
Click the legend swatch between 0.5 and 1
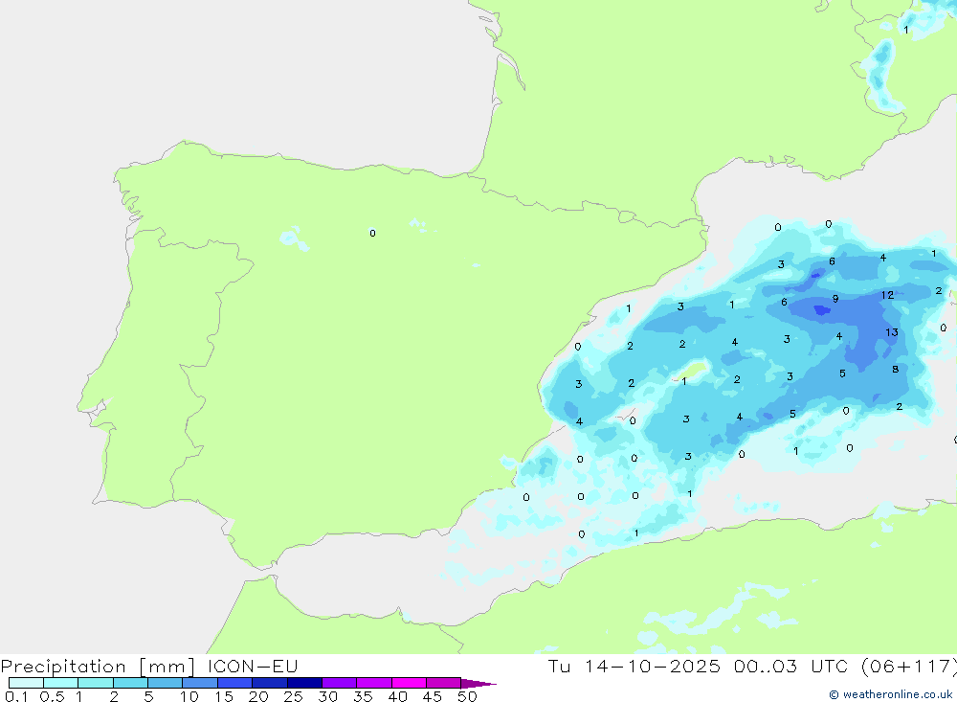click(60, 683)
